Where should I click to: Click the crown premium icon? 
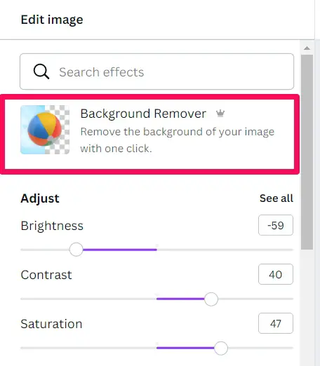pos(220,114)
